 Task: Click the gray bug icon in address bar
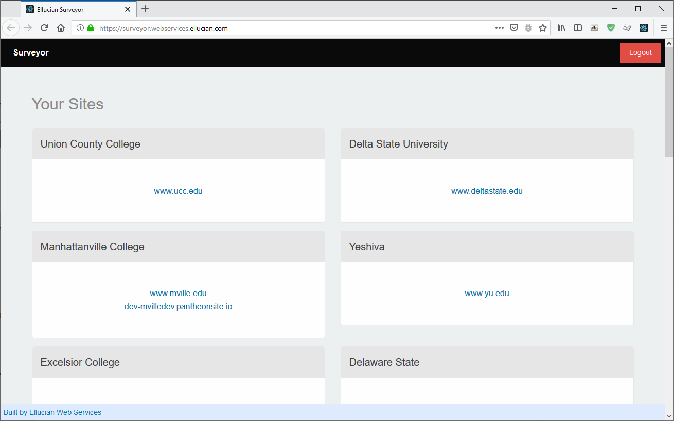(x=528, y=28)
